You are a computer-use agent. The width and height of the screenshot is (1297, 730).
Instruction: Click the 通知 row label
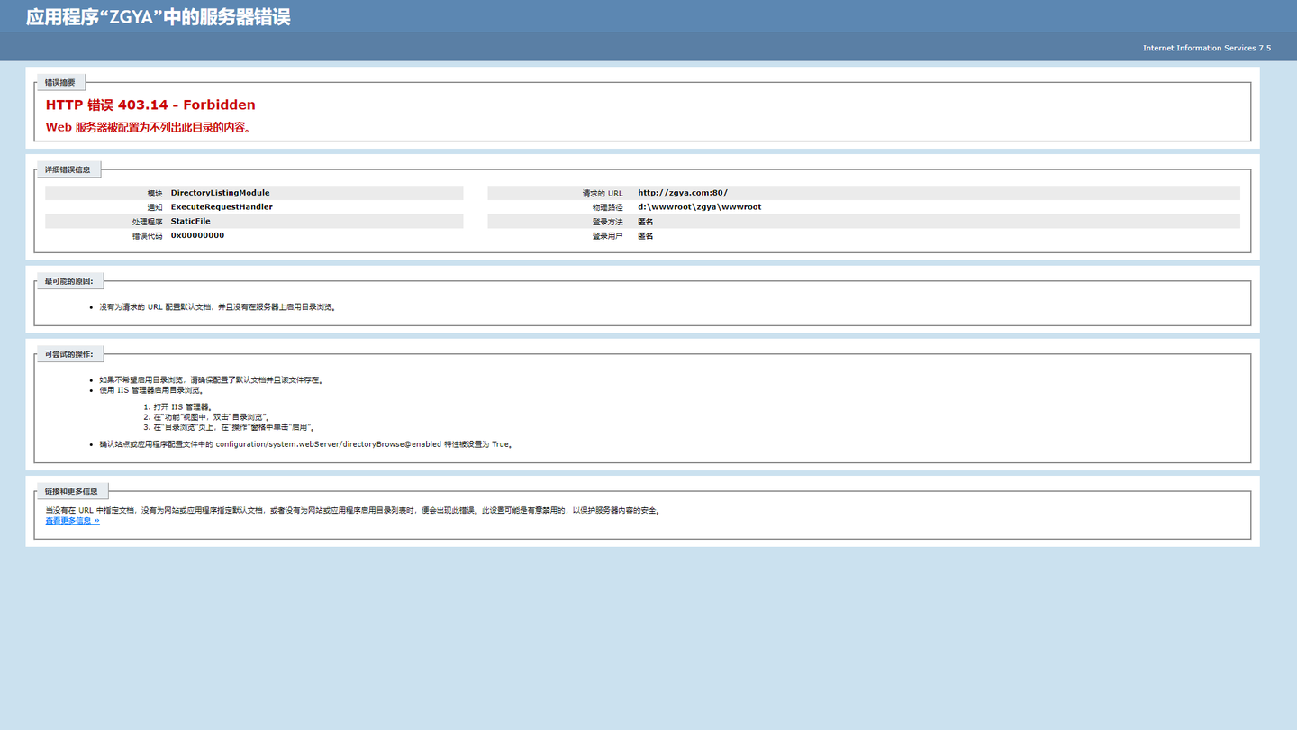click(155, 207)
